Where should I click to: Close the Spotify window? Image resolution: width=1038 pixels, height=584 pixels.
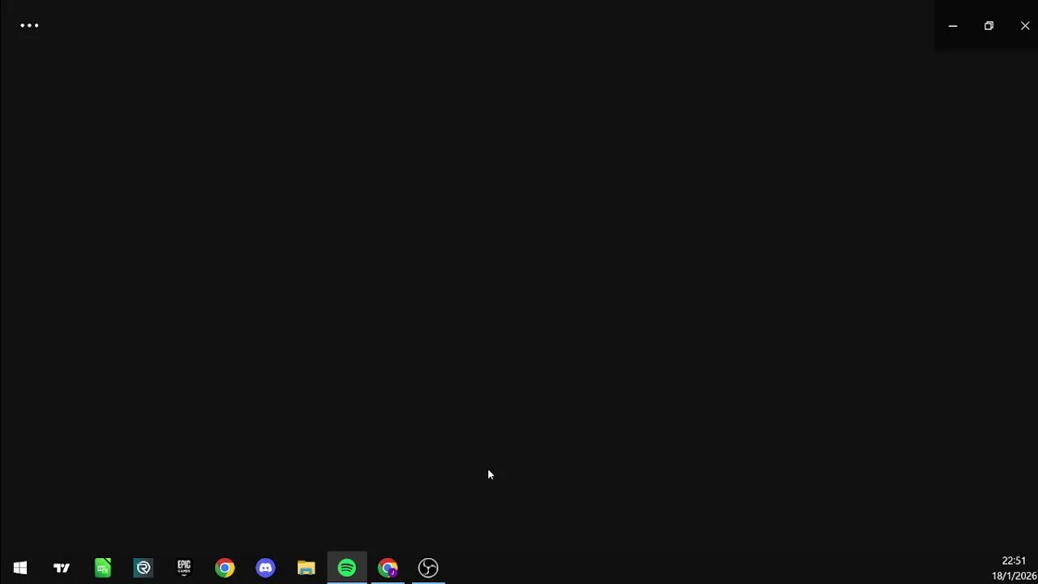click(1024, 26)
